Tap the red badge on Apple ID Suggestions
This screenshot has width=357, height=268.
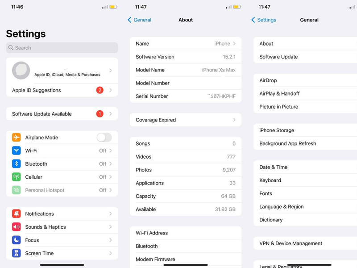(x=100, y=90)
